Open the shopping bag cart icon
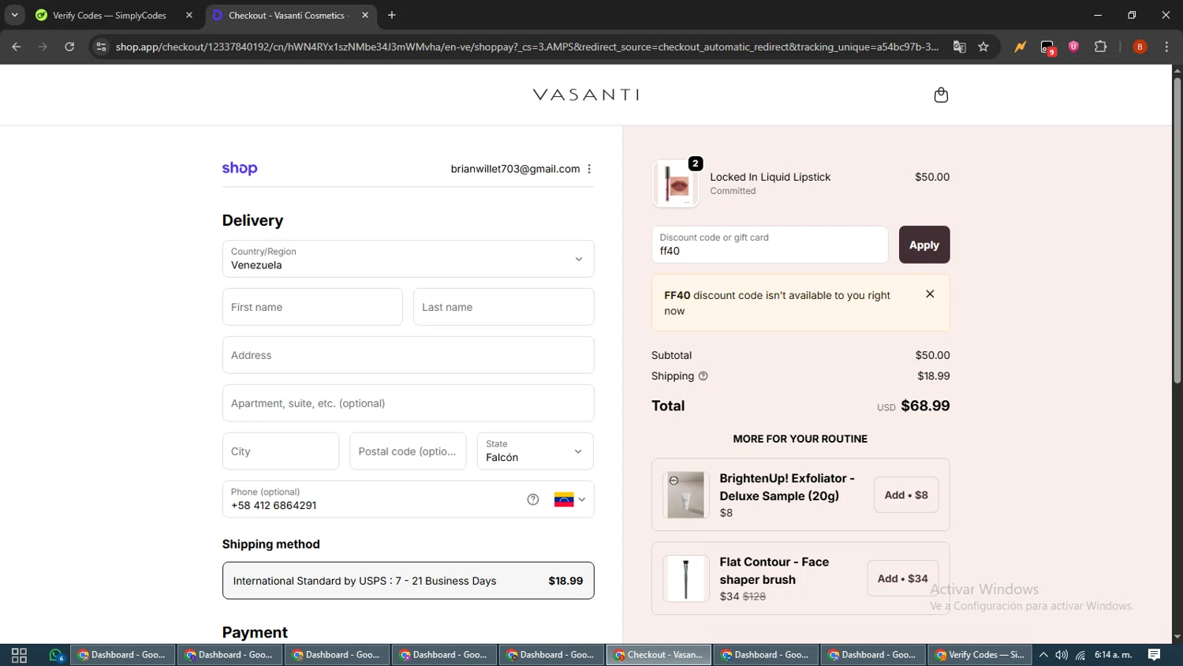Image resolution: width=1183 pixels, height=666 pixels. pos(941,95)
